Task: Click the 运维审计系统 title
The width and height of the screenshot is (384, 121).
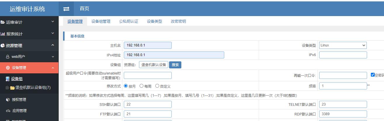Action: [27, 9]
